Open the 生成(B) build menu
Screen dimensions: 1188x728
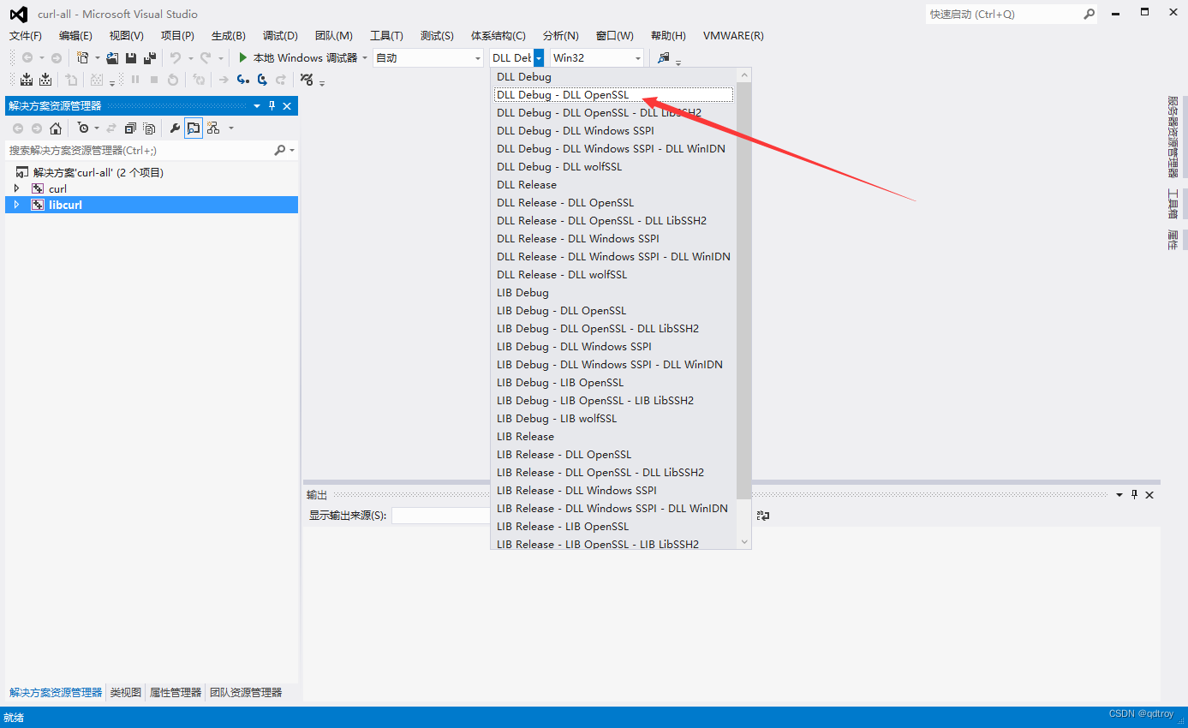[229, 35]
